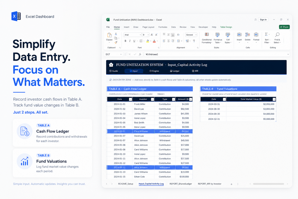This screenshot has width=298, height=199.
Task: Pick the red font color swatch
Action: (x=154, y=41)
